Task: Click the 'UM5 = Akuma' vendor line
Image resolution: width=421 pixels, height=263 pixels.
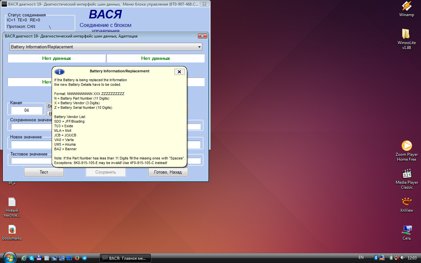Action: (x=65, y=144)
